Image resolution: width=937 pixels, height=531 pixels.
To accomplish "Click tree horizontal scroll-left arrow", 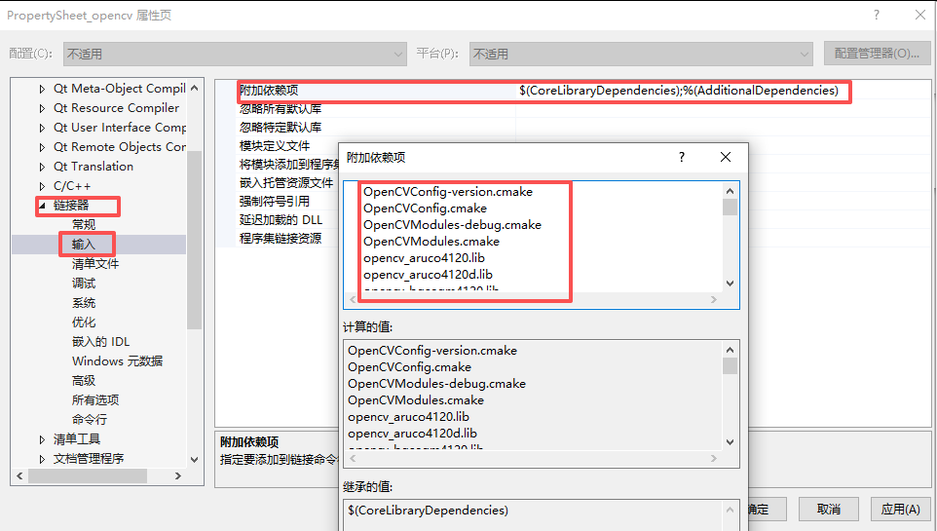I will [19, 476].
